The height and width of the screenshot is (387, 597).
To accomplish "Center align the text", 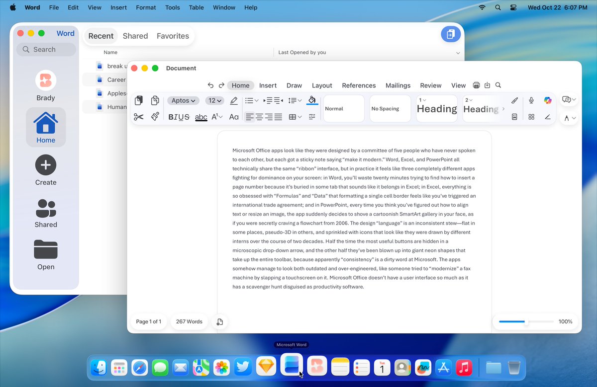I will [x=259, y=117].
